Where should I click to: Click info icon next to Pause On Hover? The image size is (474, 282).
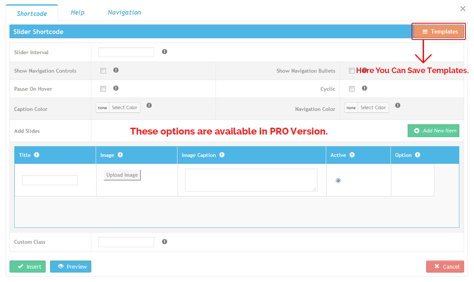[x=116, y=88]
